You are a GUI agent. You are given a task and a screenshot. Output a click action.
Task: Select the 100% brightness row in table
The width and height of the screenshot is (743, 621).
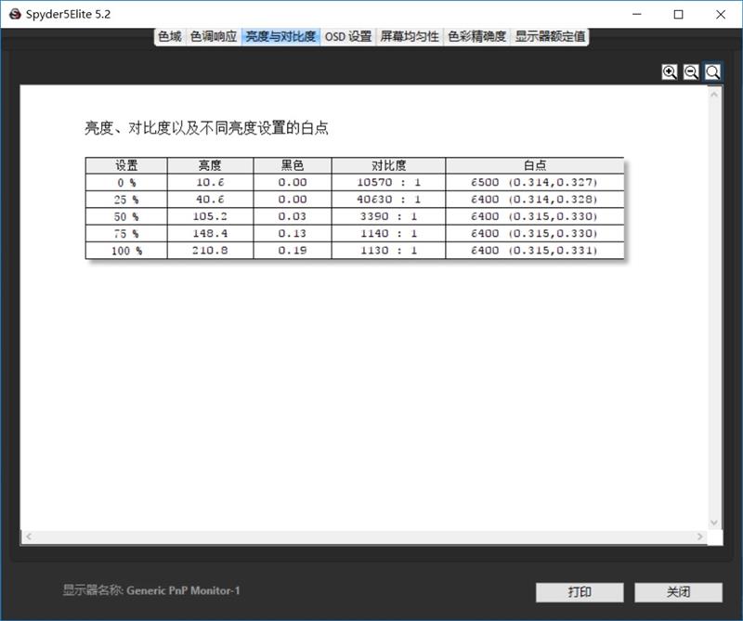[x=279, y=251]
